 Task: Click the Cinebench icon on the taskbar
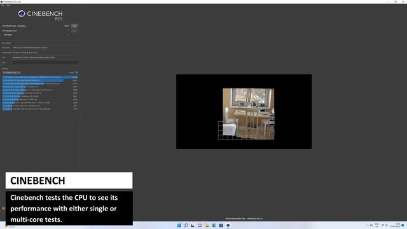(228, 225)
